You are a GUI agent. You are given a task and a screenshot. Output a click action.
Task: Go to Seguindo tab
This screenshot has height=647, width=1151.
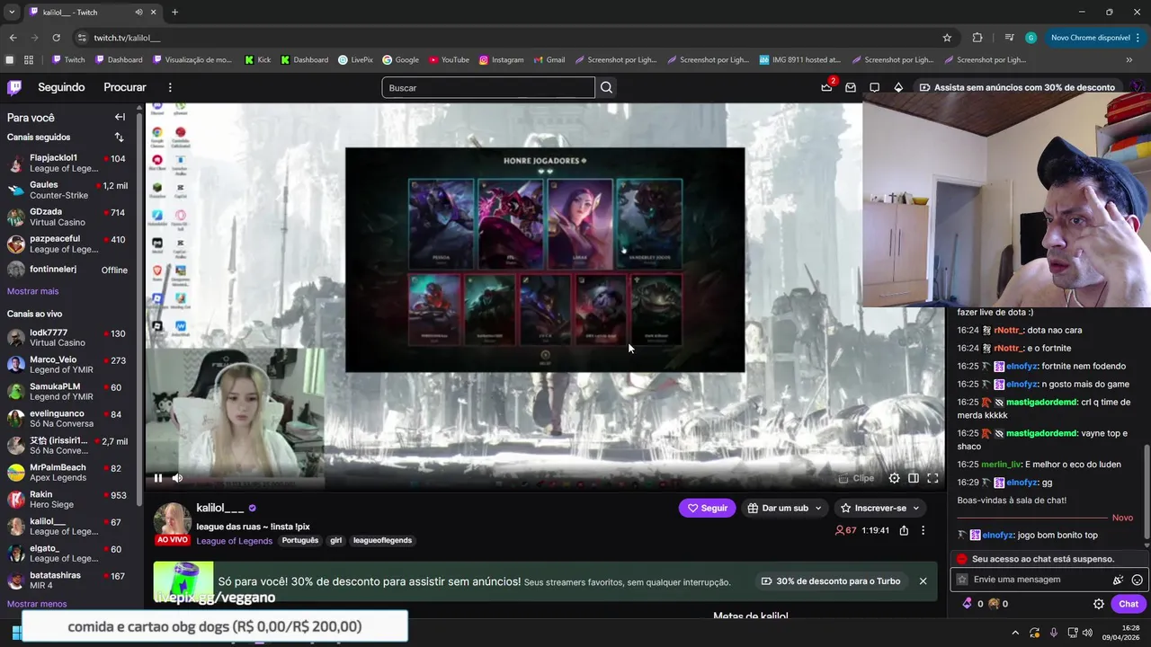[x=61, y=87]
